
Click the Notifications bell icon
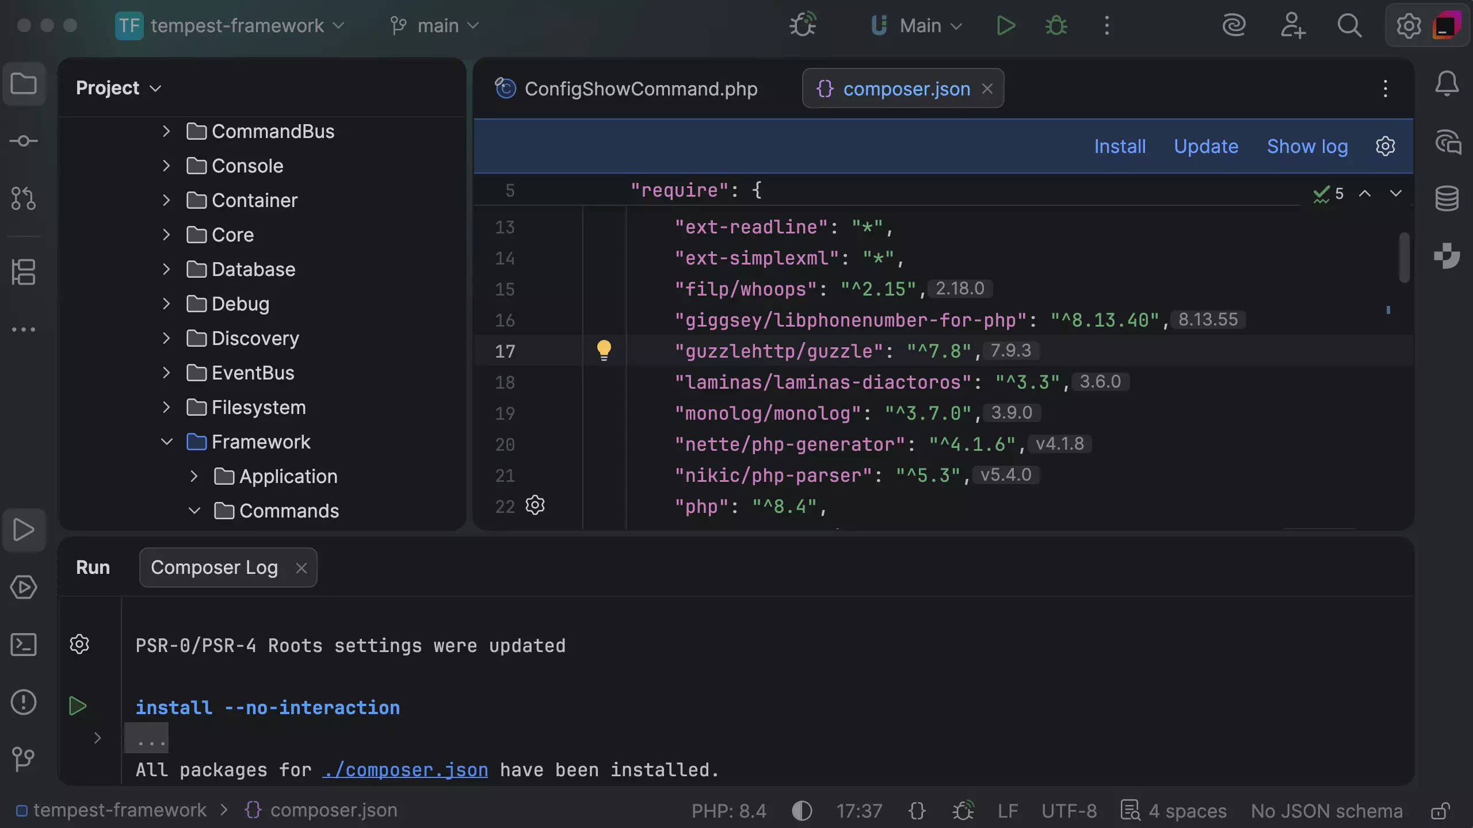[1447, 85]
